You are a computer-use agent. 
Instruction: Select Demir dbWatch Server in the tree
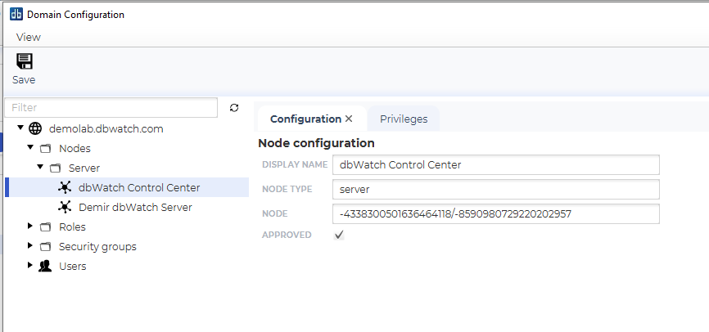click(x=135, y=208)
